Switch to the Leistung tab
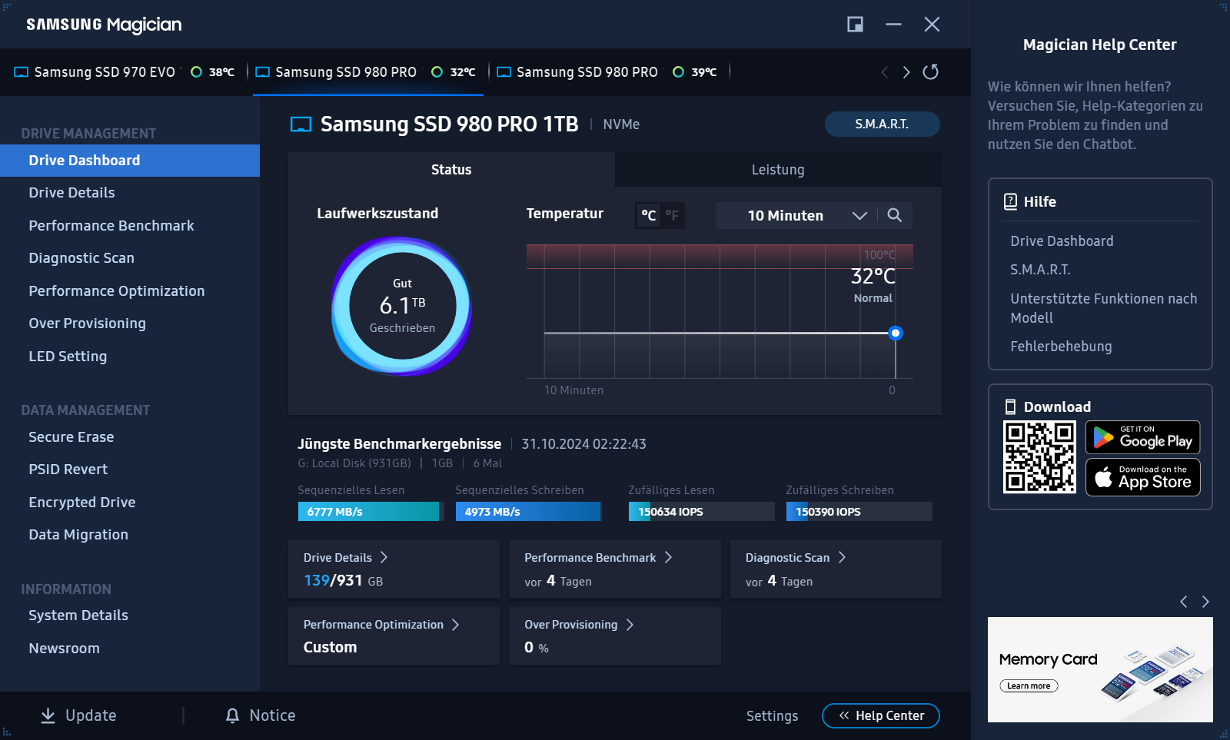Viewport: 1230px width, 740px height. point(778,170)
